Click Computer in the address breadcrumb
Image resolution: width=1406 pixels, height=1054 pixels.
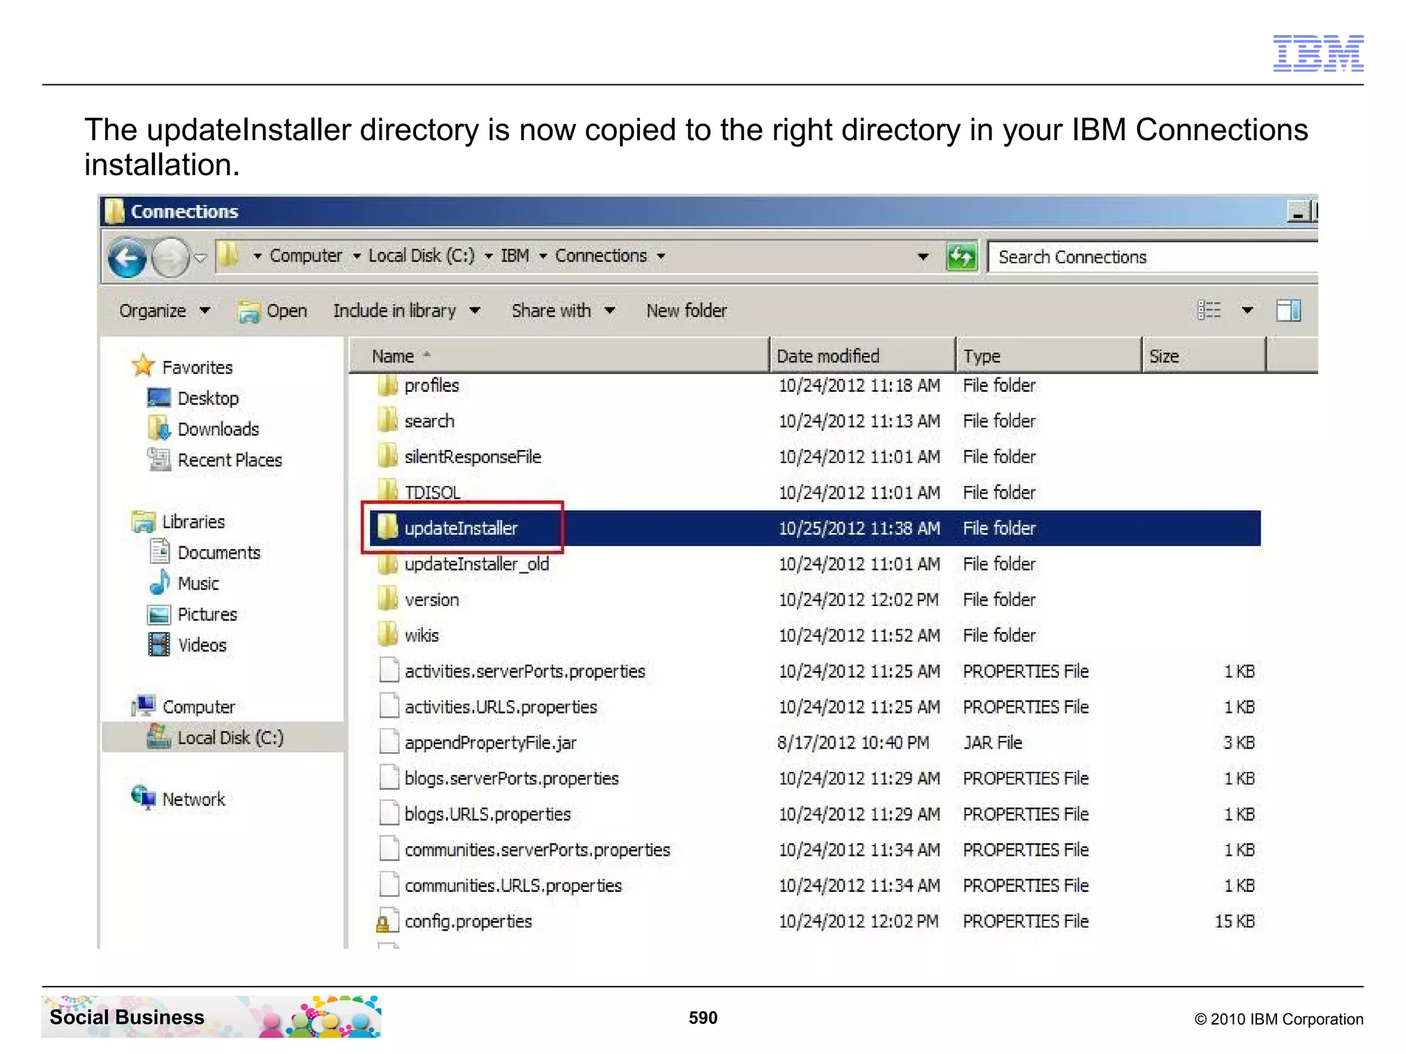(x=306, y=256)
